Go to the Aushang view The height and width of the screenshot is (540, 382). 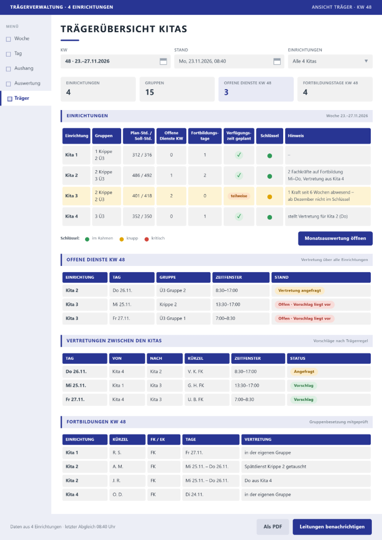[25, 68]
